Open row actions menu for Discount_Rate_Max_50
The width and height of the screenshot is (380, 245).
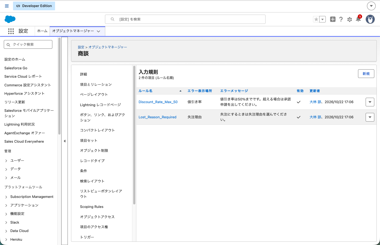(370, 102)
